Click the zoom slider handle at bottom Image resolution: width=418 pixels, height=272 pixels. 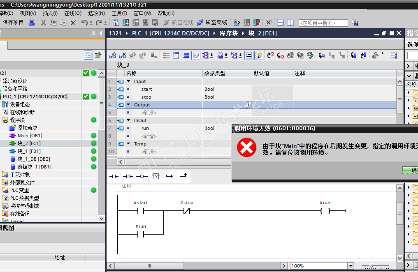tap(371, 265)
